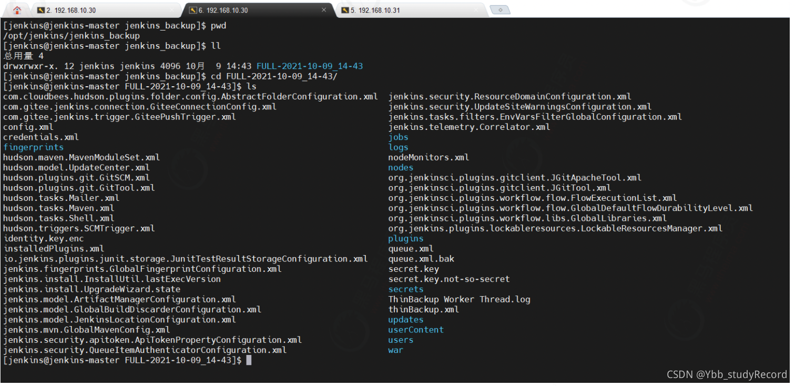Click org.jenkinsci.plugins.gitclient.JGitTool.xml file name
The width and height of the screenshot is (795, 386).
(x=500, y=188)
